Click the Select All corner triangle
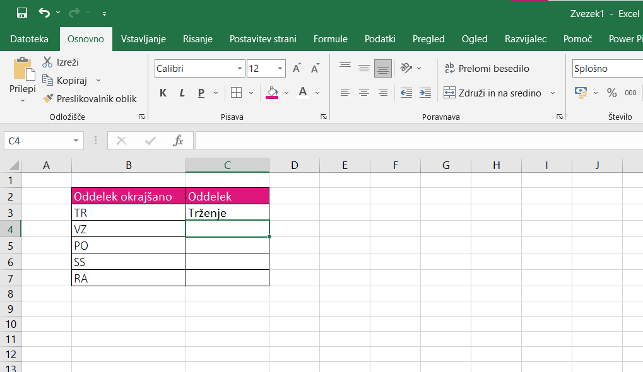643x372 pixels. (13, 165)
